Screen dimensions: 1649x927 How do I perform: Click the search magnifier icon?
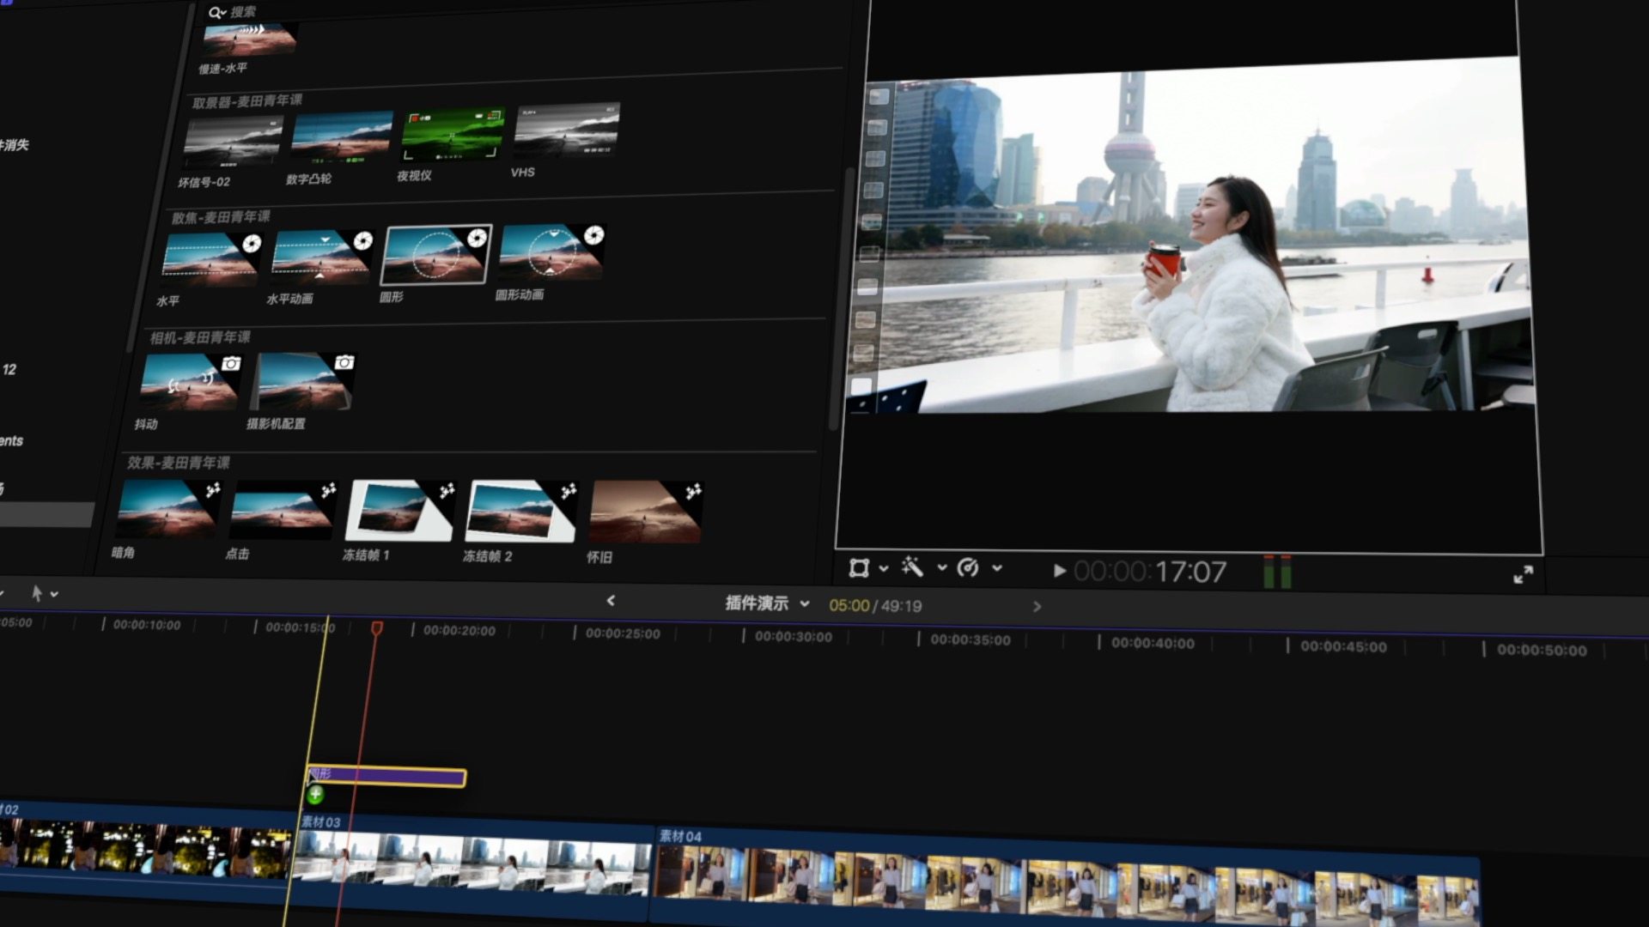click(x=215, y=12)
